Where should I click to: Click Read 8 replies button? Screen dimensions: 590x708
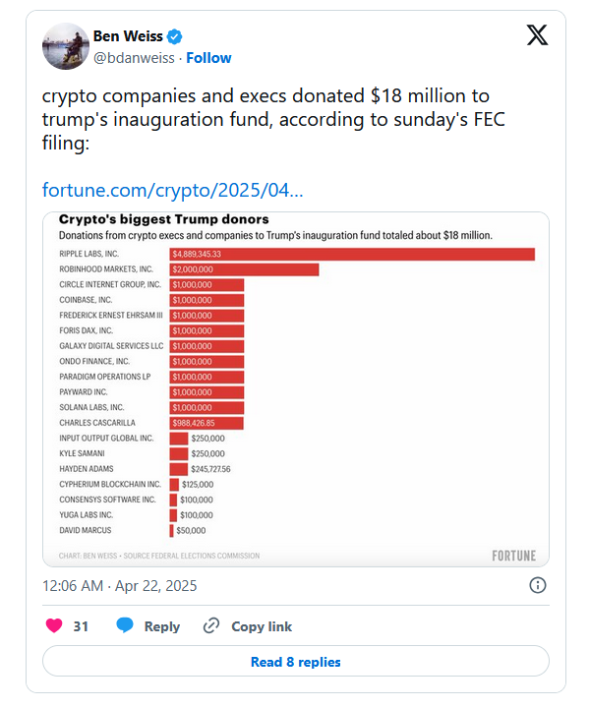pos(296,661)
